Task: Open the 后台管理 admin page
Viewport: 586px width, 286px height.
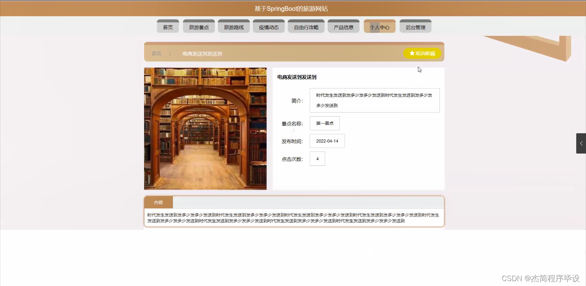Action: click(415, 26)
